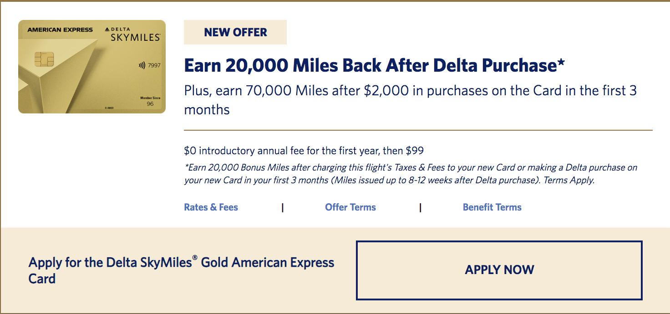Open the Rates & Fees link
This screenshot has height=314, width=670.
pyautogui.click(x=211, y=207)
